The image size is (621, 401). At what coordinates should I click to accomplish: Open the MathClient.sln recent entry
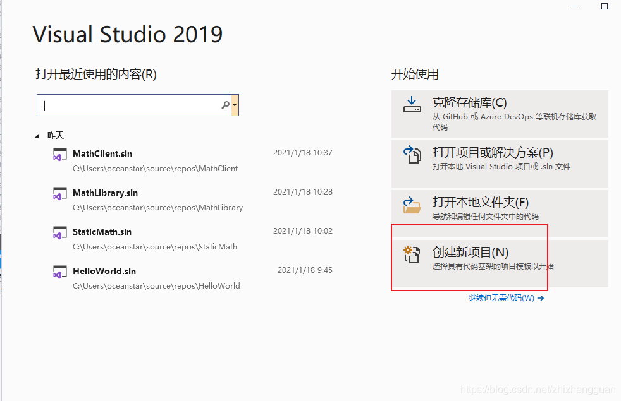coord(193,161)
